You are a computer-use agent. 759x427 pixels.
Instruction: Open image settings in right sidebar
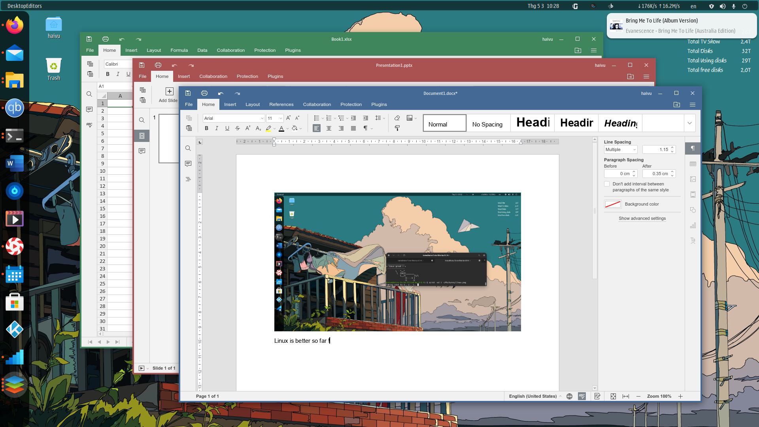click(x=693, y=179)
